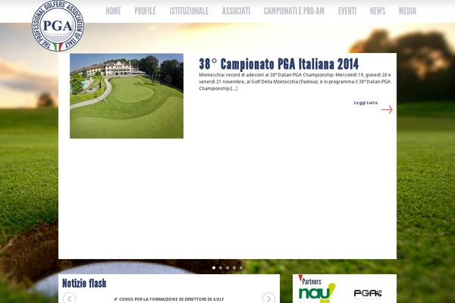Open the ISTITUZIONALE menu item

(189, 11)
